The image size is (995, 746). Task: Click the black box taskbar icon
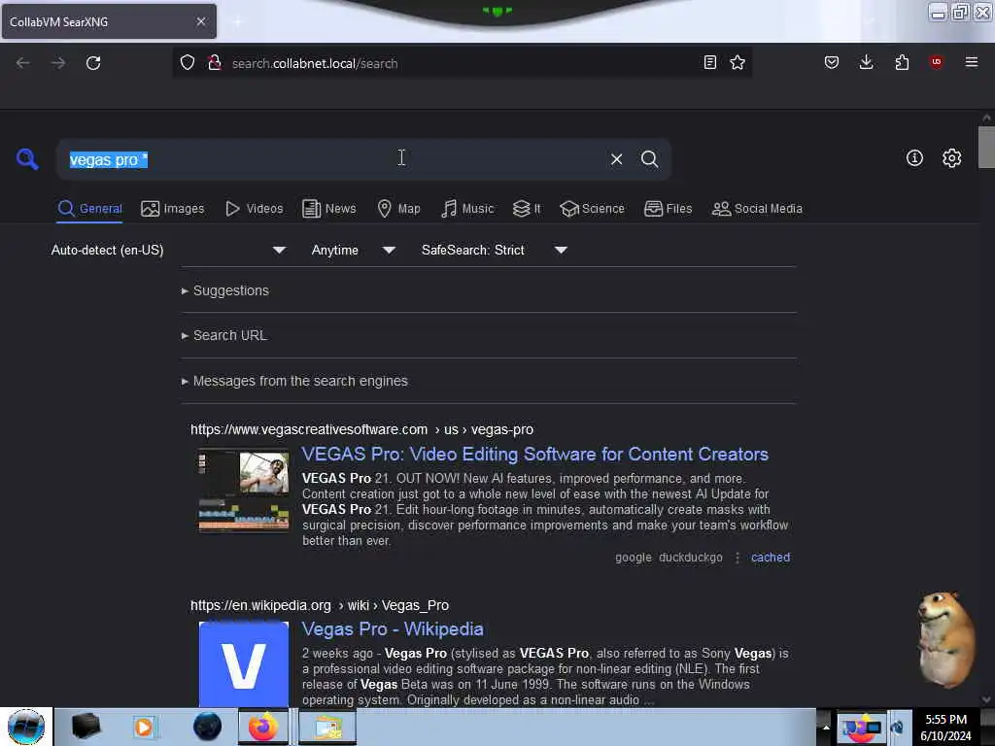pos(86,727)
